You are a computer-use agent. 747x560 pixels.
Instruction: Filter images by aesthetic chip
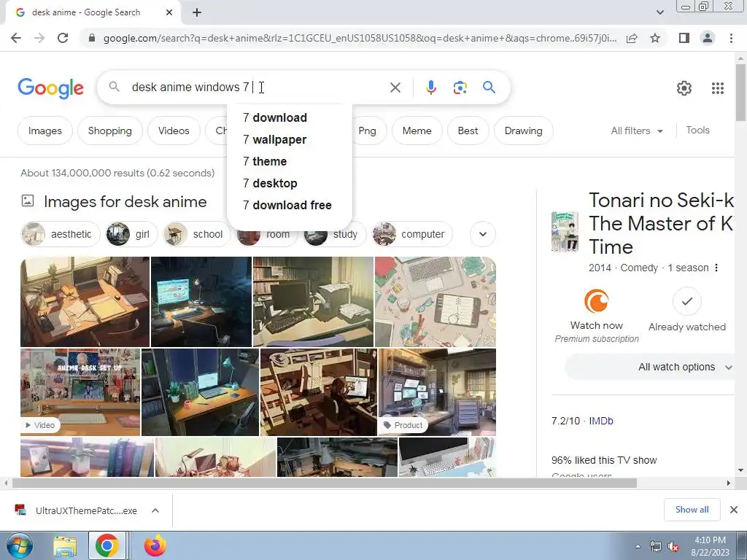61,234
